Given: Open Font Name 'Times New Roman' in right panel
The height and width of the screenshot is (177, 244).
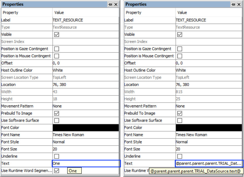Looking at the screenshot, I should pos(209,135).
